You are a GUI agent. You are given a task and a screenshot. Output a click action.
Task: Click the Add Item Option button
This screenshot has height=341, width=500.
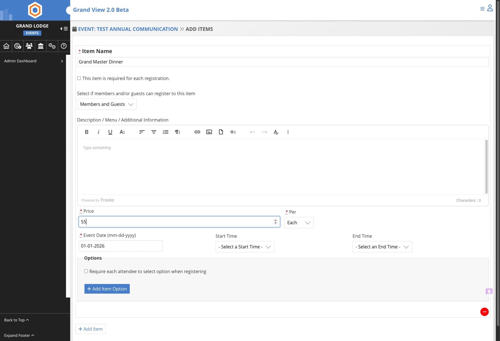click(107, 289)
